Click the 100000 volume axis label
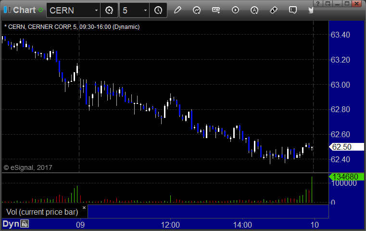This screenshot has width=366, height=231. coord(344,183)
